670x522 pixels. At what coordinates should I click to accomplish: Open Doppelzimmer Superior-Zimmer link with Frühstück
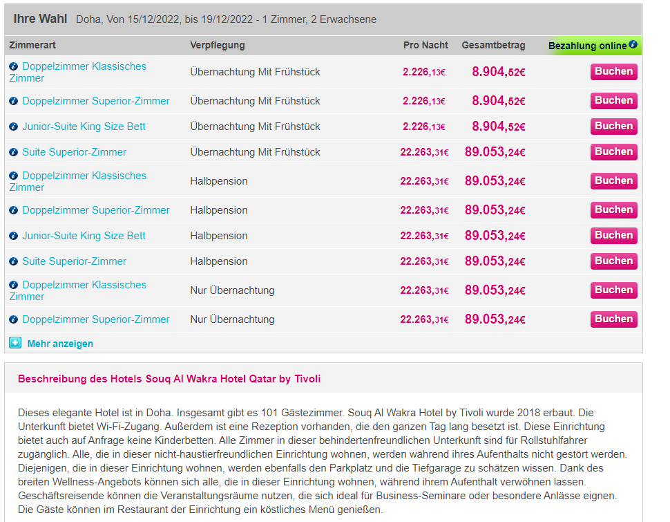point(95,101)
